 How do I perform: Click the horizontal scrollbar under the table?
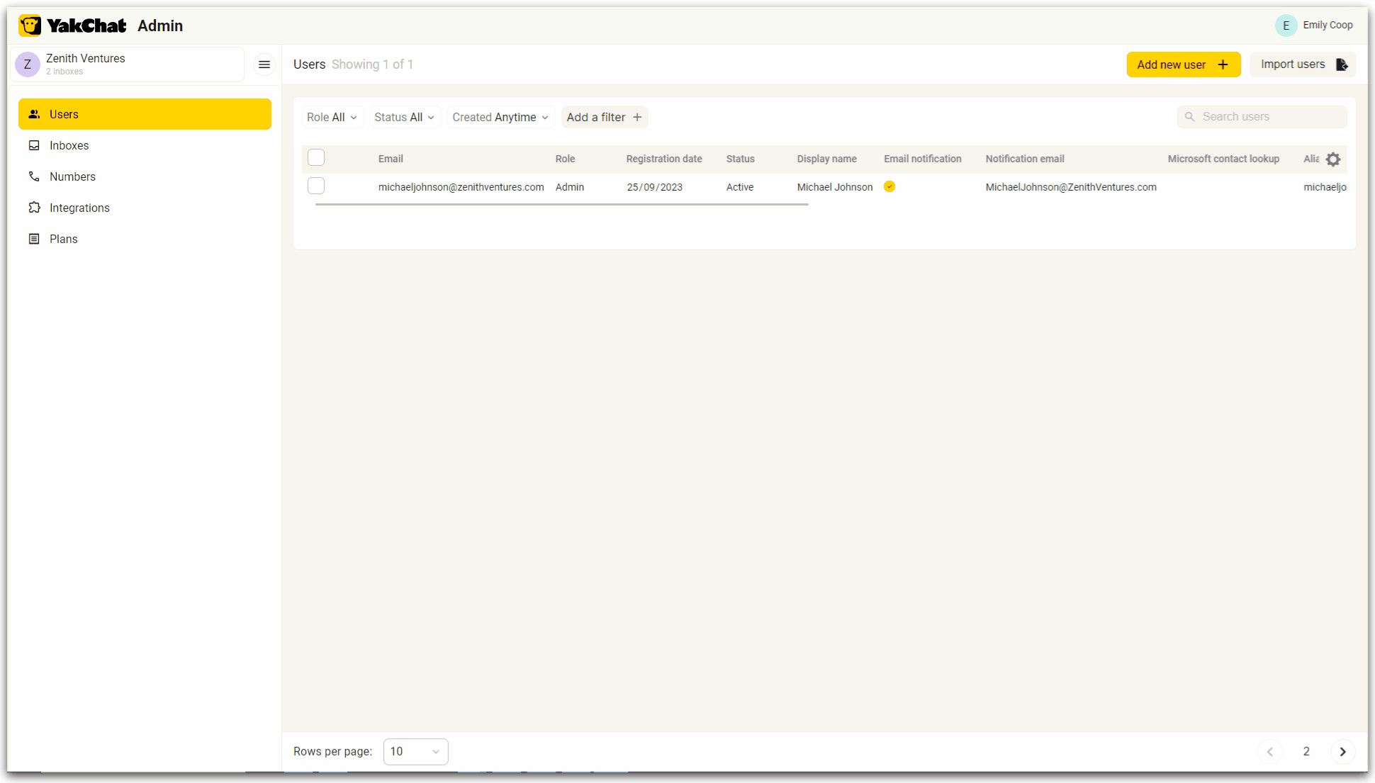(561, 204)
